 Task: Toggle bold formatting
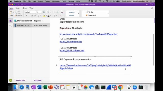[x=26, y=16]
